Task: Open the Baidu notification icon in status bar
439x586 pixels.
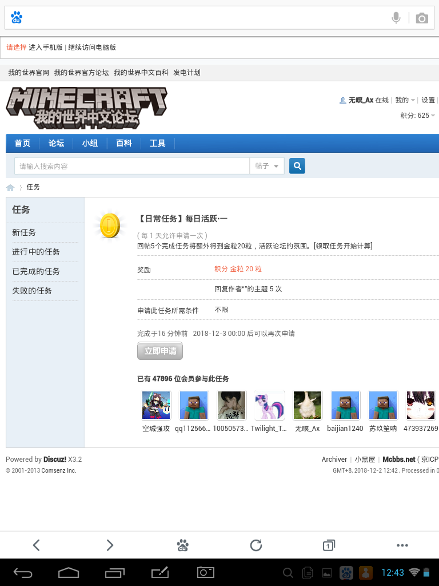Action: (346, 572)
